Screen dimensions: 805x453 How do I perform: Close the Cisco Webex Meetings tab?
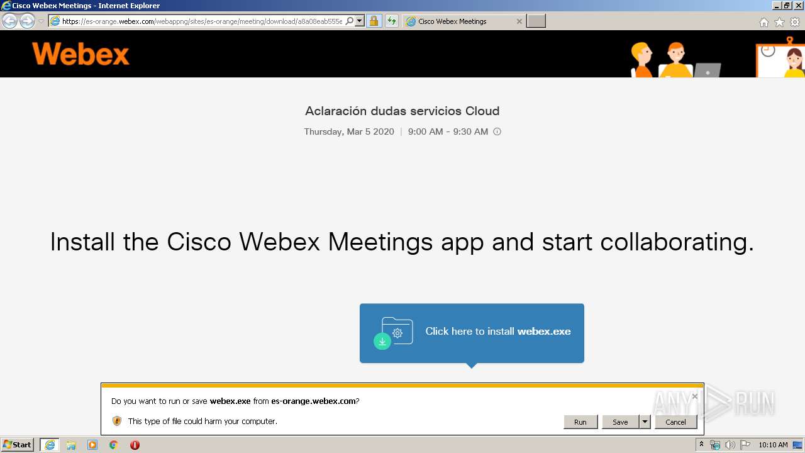click(x=519, y=21)
